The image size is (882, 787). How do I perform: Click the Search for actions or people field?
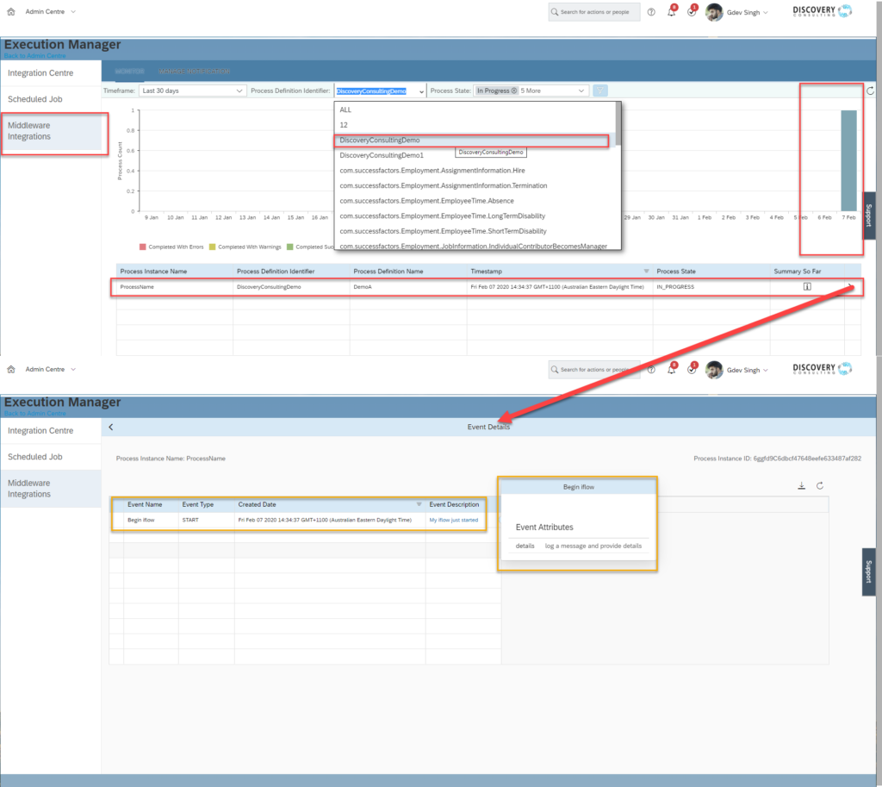593,11
